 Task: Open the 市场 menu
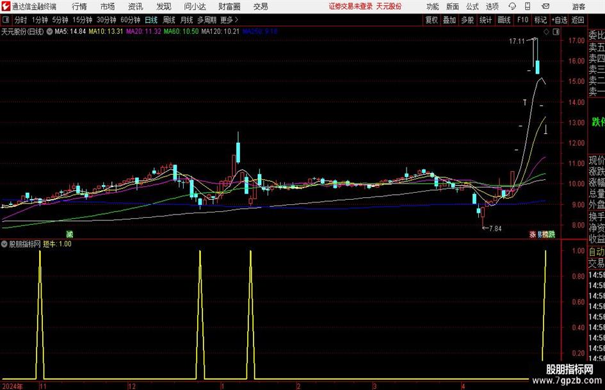pyautogui.click(x=108, y=6)
